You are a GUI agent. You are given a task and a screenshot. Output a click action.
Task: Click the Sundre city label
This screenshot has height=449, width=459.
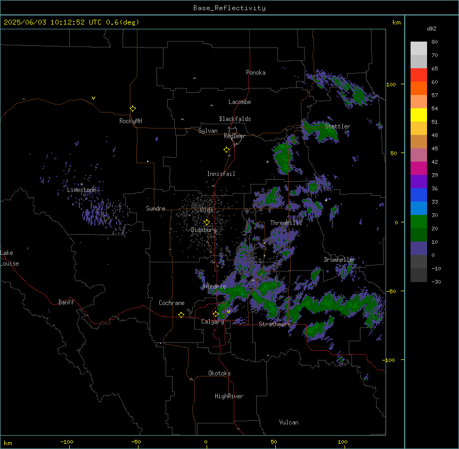(155, 209)
